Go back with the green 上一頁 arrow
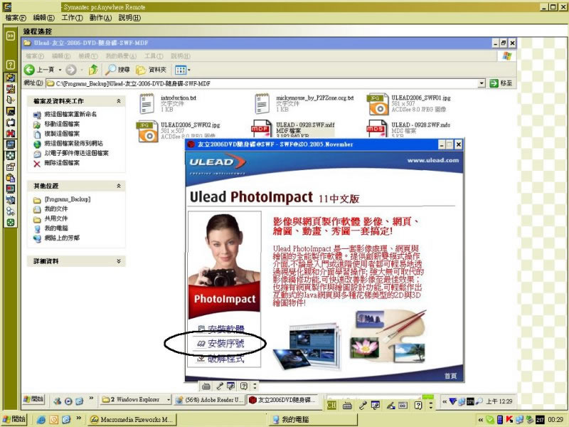 point(29,70)
